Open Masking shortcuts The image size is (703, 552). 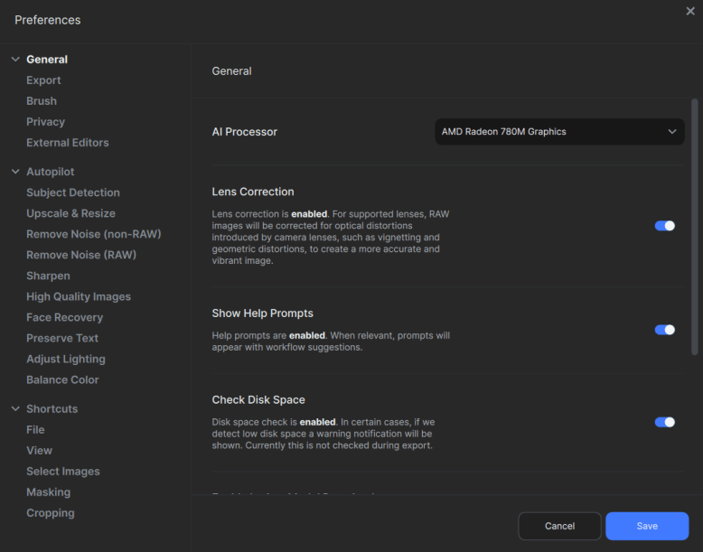[x=49, y=491]
